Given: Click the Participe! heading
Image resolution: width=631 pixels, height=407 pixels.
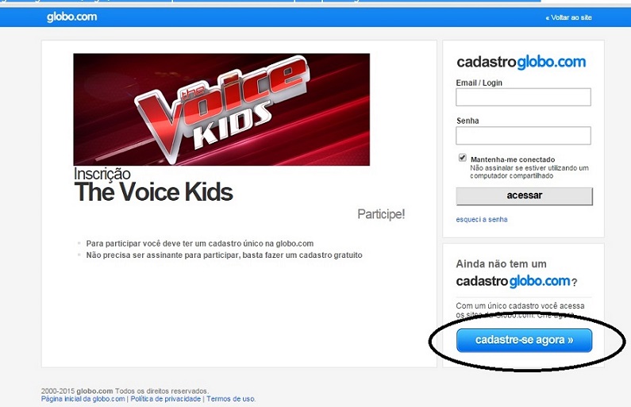Looking at the screenshot, I should (x=381, y=214).
